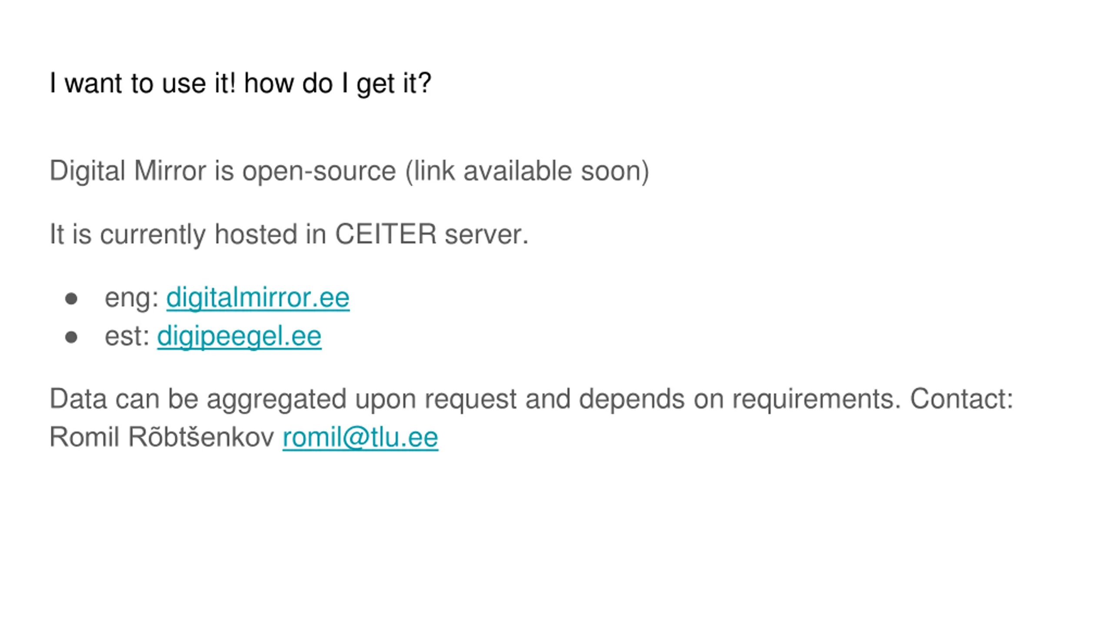Click the word 'open-source'

tap(319, 171)
